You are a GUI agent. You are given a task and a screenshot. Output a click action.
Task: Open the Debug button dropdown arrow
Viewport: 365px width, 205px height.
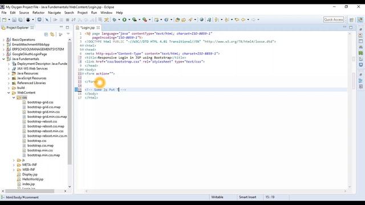(x=119, y=20)
